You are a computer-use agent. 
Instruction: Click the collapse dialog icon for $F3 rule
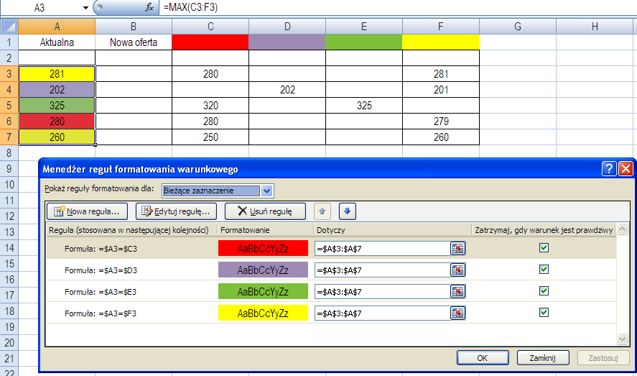click(458, 313)
